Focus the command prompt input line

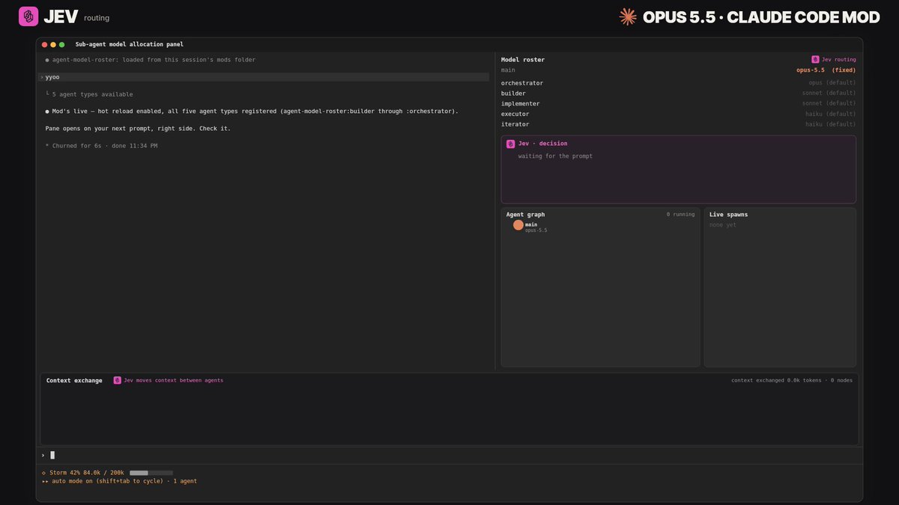pos(449,455)
